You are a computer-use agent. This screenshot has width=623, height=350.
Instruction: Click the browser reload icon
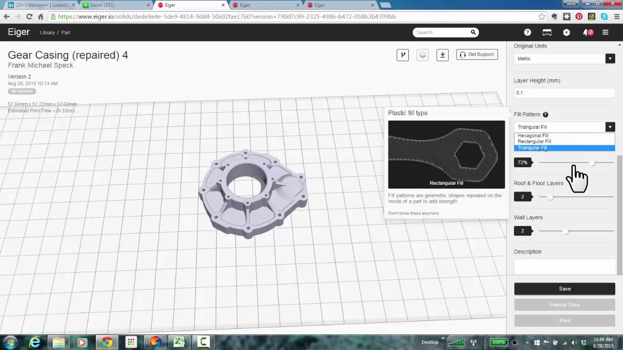(x=29, y=17)
